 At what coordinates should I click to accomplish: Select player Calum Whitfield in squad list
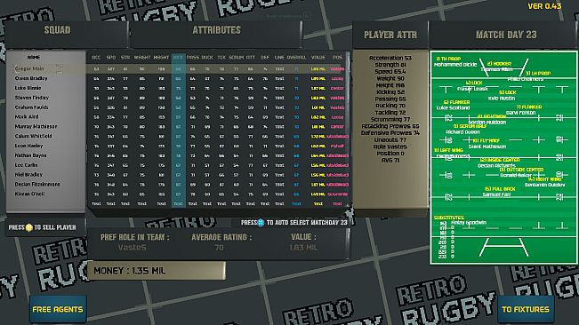[33, 136]
